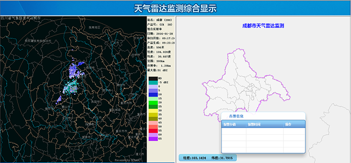The height and width of the screenshot is (163, 351).
Task: Select the 10 dBZ dark blue swatch
Action: [153, 94]
